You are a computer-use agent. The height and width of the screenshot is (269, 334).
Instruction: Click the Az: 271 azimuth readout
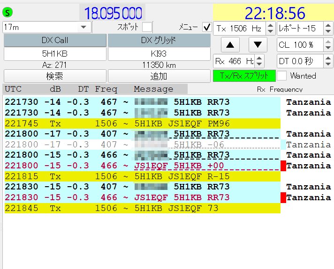click(x=54, y=65)
